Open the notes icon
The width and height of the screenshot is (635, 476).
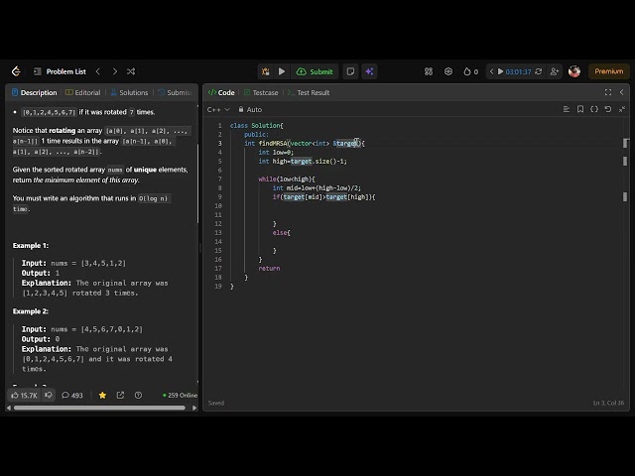pos(350,71)
